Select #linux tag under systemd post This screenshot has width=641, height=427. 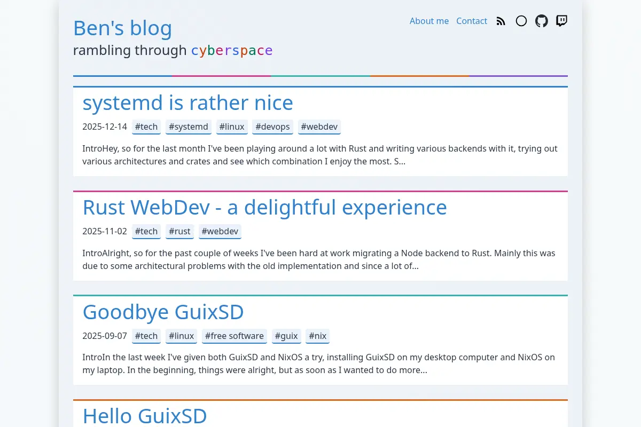pos(232,126)
